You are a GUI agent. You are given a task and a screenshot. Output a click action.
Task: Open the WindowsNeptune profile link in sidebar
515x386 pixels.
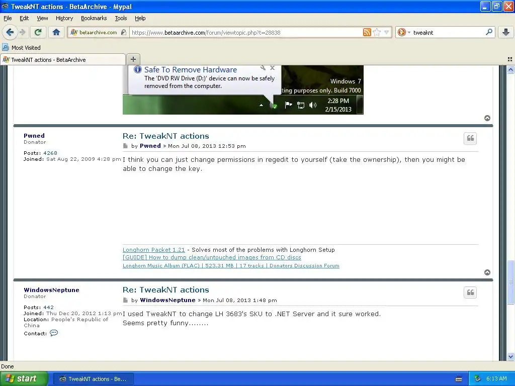52,290
